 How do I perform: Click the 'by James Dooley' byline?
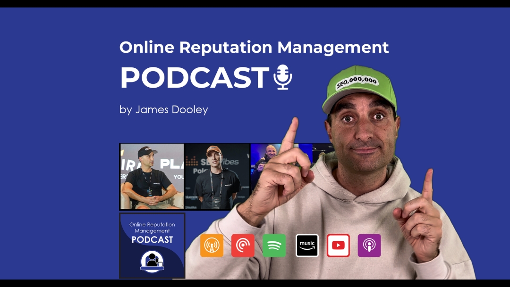pyautogui.click(x=163, y=109)
